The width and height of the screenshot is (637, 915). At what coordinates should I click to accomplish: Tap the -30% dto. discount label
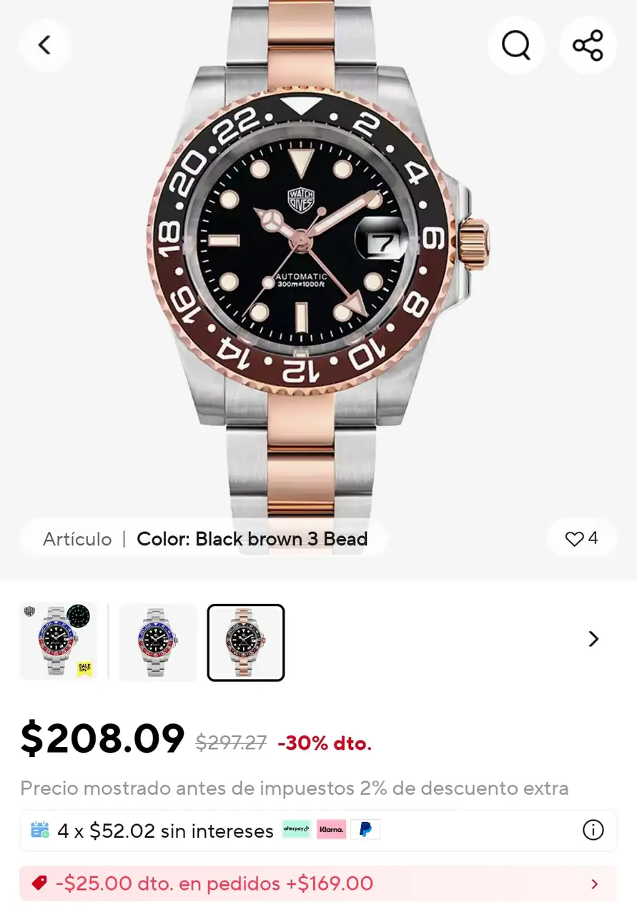[325, 743]
